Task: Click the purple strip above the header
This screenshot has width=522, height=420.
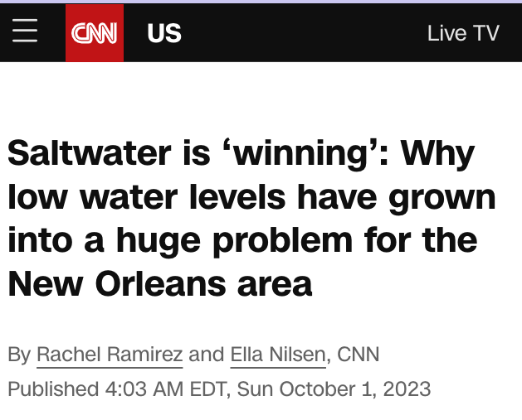Action: [x=261, y=2]
